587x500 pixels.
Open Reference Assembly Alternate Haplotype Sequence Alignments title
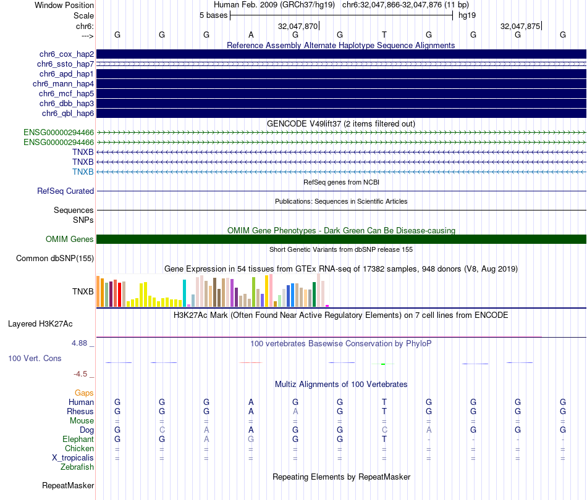tap(340, 45)
